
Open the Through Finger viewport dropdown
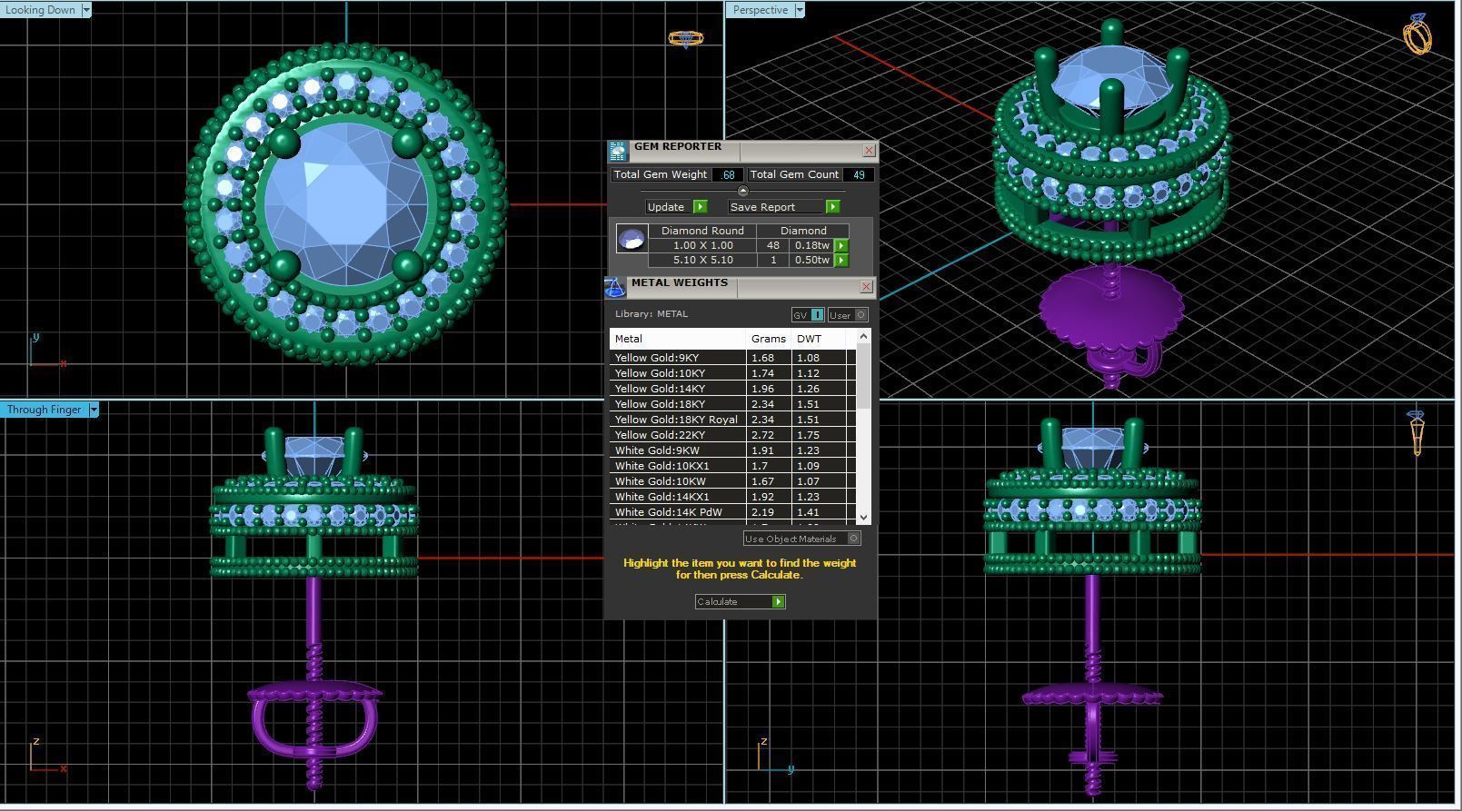tap(93, 410)
